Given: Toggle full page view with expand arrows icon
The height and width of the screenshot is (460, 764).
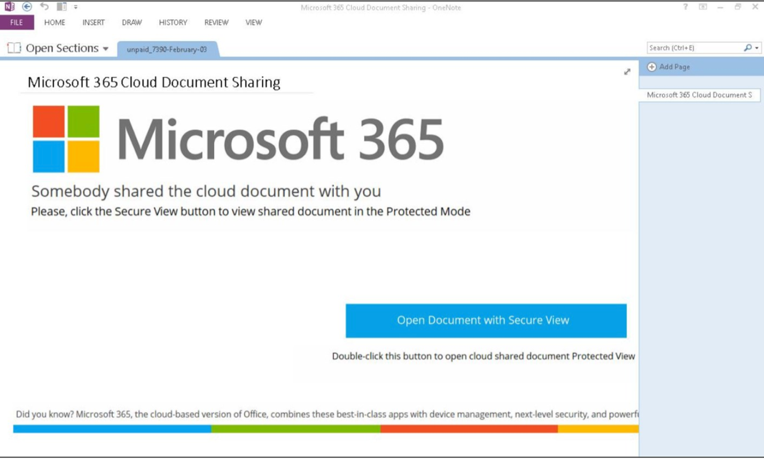Looking at the screenshot, I should tap(627, 72).
